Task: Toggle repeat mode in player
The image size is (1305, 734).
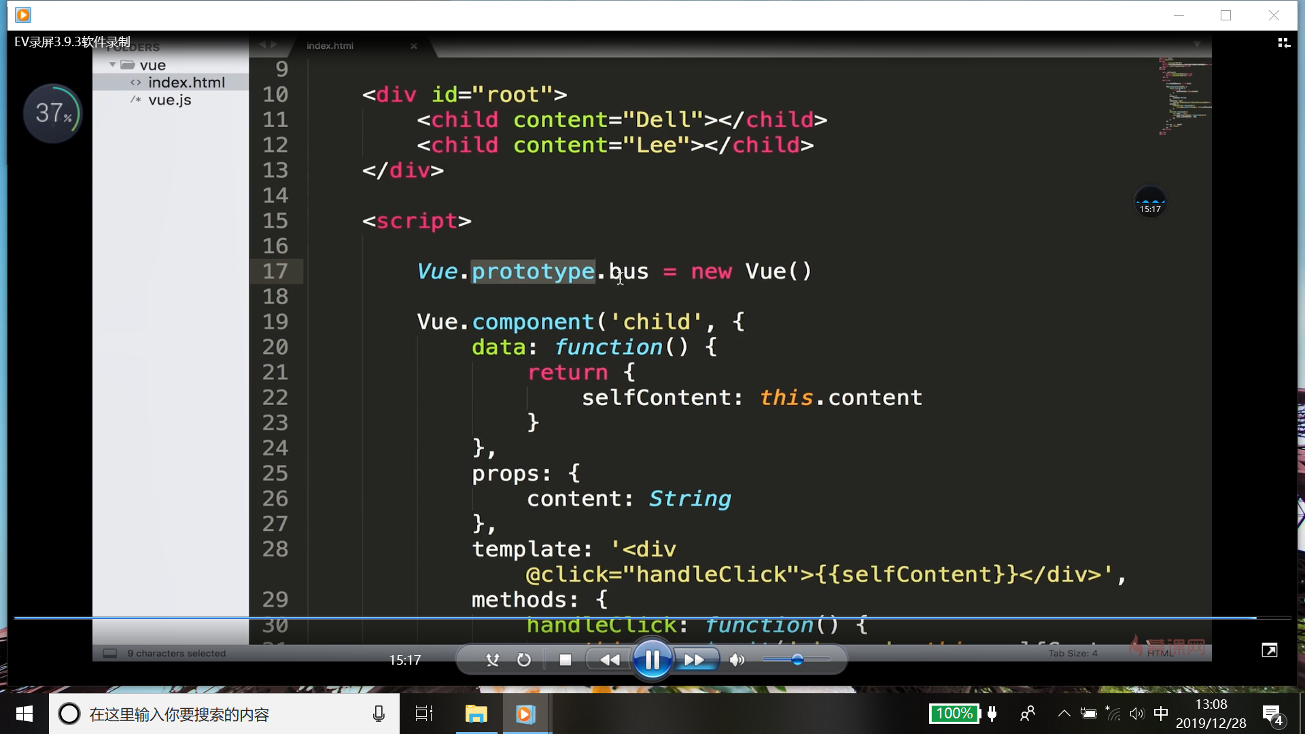Action: [523, 660]
